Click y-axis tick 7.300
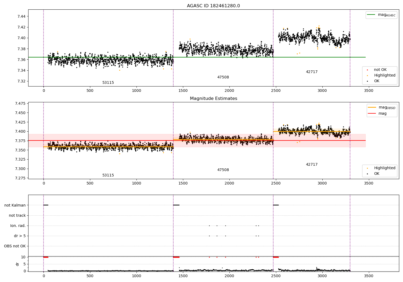This screenshot has width=403, height=282. (x=20, y=169)
